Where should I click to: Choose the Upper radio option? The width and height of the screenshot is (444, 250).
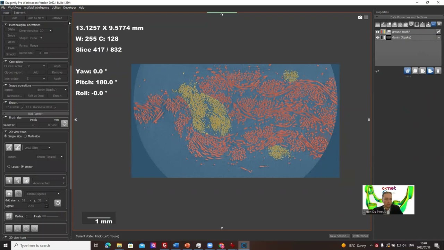[x=22, y=167]
